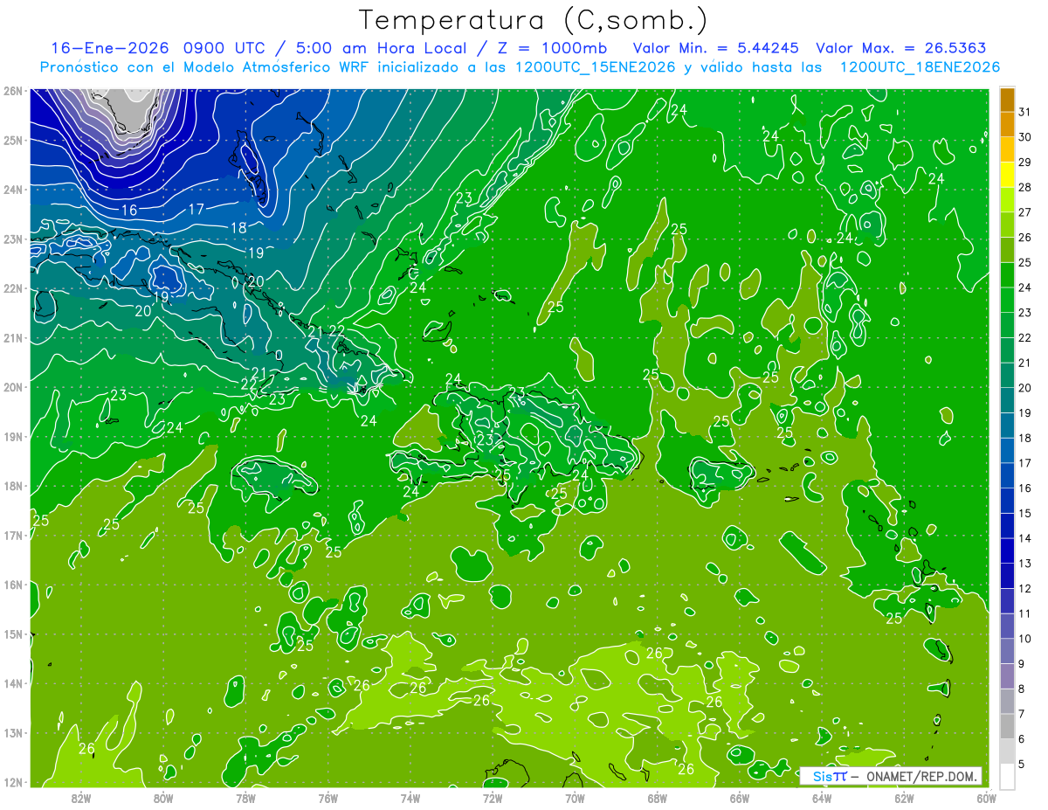Click the '0900 UTC' time text
This screenshot has height=810, width=1048.
pos(223,48)
